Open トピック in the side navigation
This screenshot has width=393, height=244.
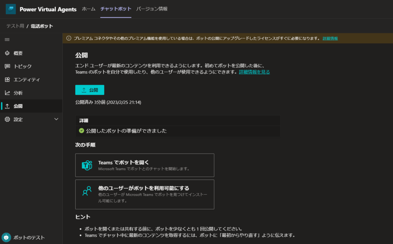click(31, 66)
